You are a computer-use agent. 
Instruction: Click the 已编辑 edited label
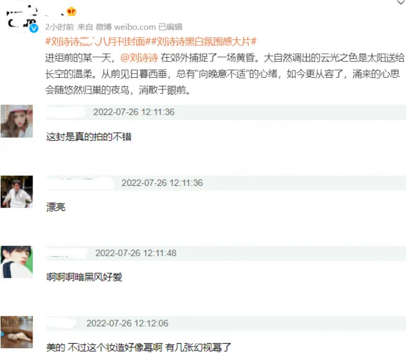170,27
